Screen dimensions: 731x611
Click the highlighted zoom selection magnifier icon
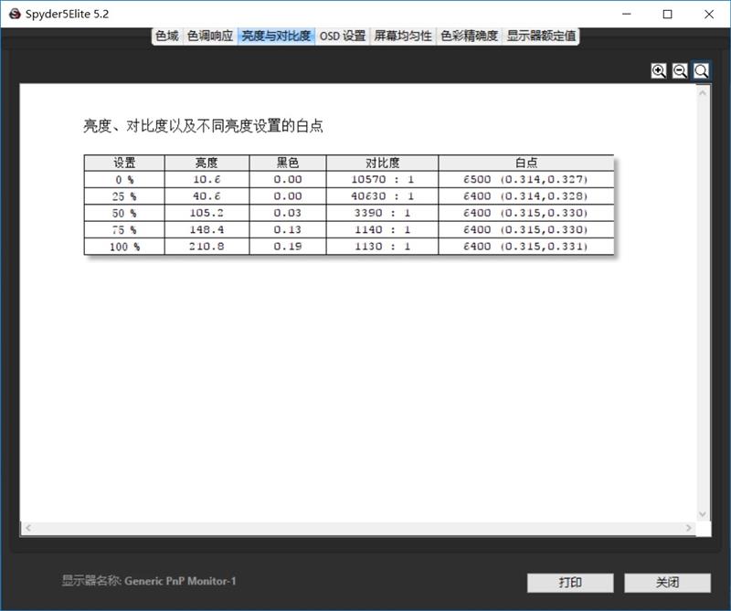[x=699, y=70]
